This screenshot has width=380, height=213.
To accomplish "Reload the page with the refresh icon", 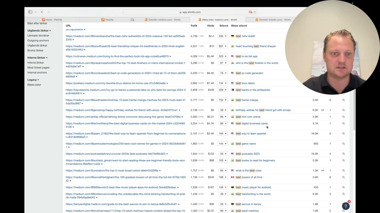I will click(x=255, y=12).
